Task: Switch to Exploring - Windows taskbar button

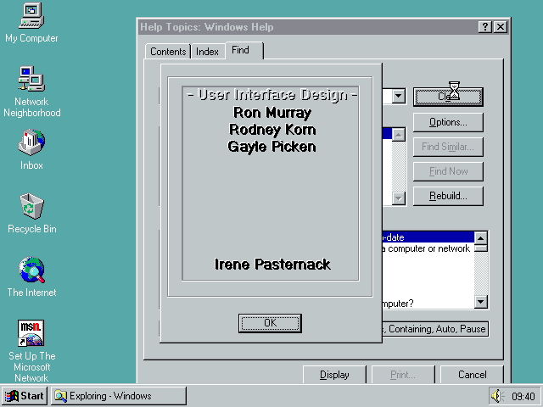Action: pos(119,396)
